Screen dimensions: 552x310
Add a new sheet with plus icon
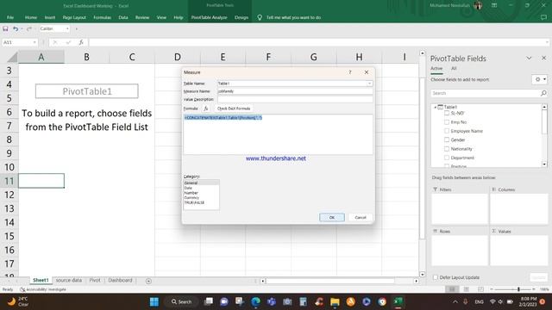pyautogui.click(x=148, y=281)
